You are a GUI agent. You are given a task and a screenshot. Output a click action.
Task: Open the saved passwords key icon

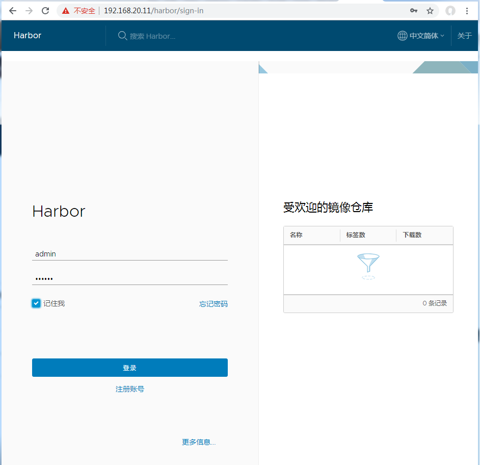coord(414,11)
